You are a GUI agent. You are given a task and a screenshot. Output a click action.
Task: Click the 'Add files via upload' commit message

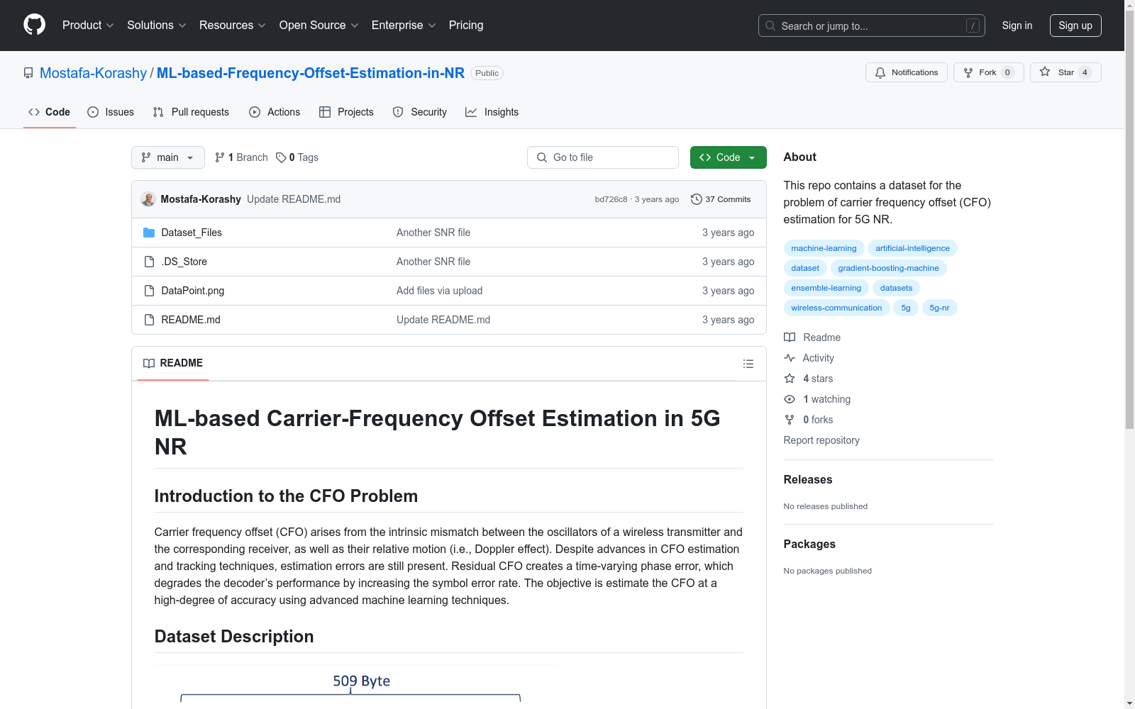tap(440, 291)
